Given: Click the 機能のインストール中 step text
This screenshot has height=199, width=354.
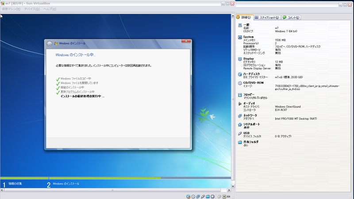Looking at the screenshot, I should [x=72, y=87].
